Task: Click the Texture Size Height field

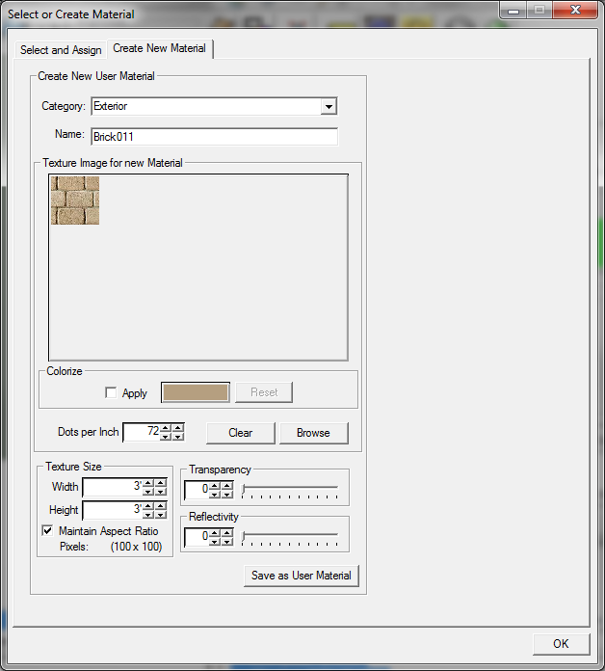Action: tap(113, 511)
